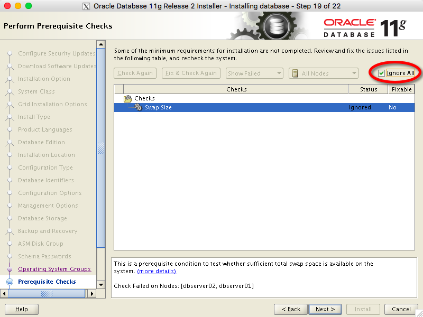Click the All Nodes dropdown server icon
Screen dimensions: 423x317
coord(296,73)
